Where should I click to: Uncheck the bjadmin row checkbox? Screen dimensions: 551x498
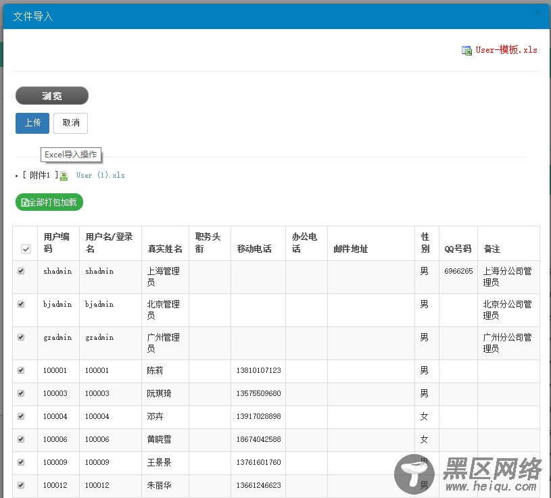[21, 304]
